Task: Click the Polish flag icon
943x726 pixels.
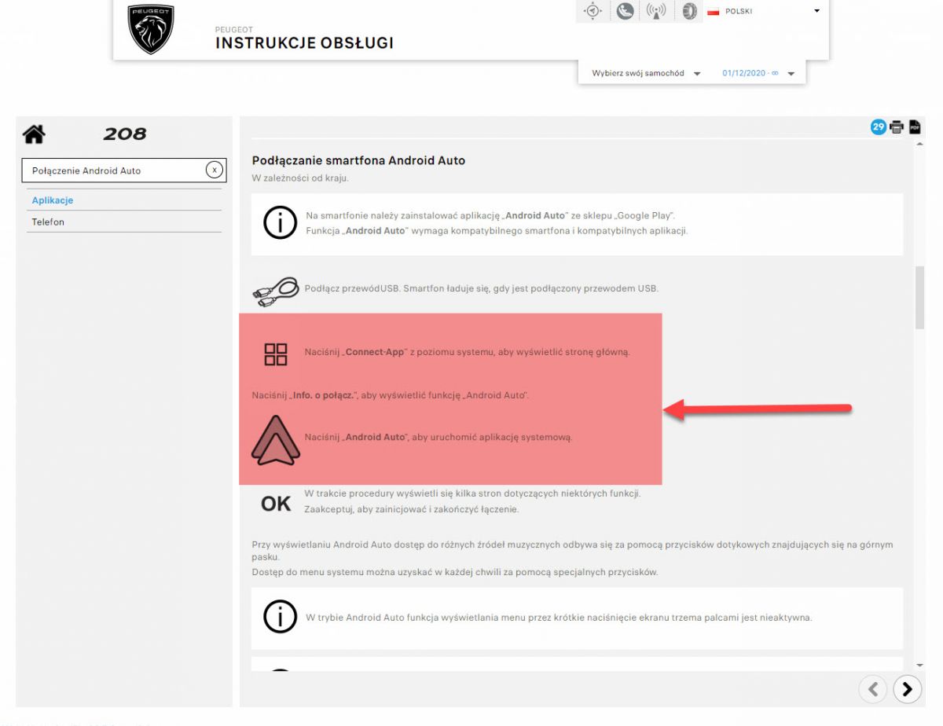Action: 714,12
